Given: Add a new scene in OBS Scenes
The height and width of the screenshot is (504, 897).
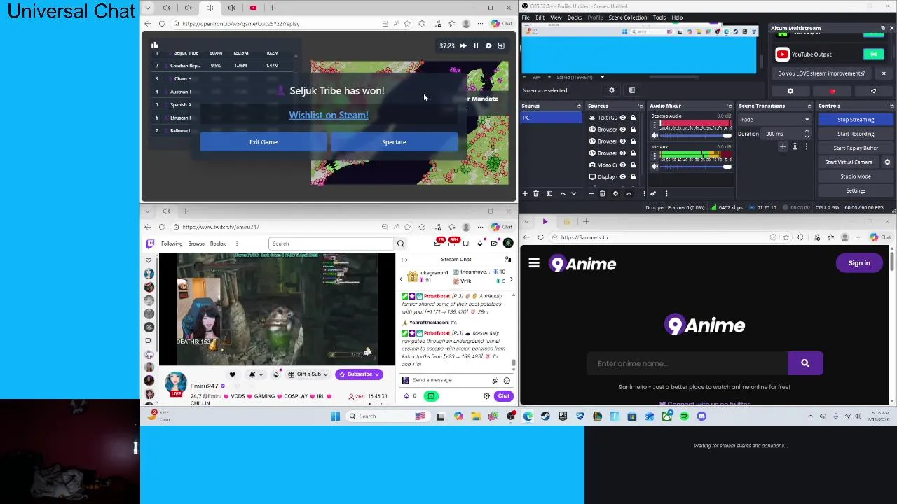Looking at the screenshot, I should coord(525,194).
